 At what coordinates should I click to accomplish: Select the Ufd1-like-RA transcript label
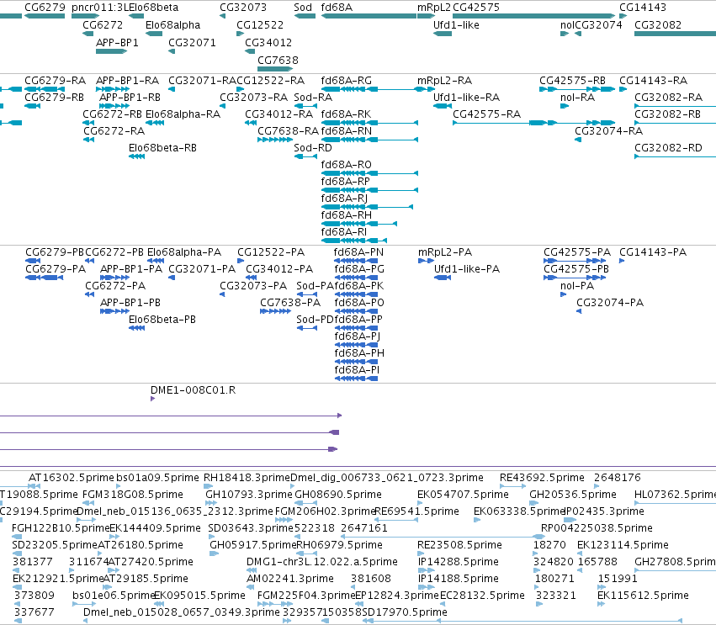(466, 98)
